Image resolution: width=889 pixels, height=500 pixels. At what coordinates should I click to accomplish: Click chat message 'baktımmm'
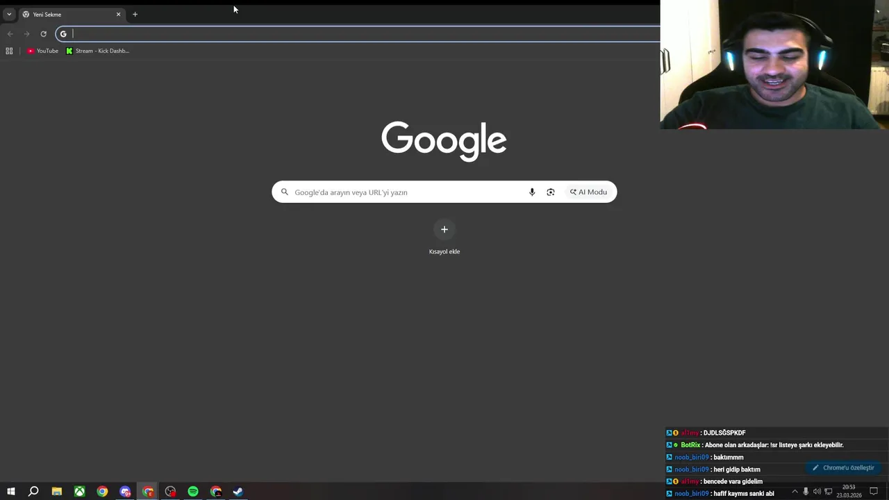(x=729, y=457)
